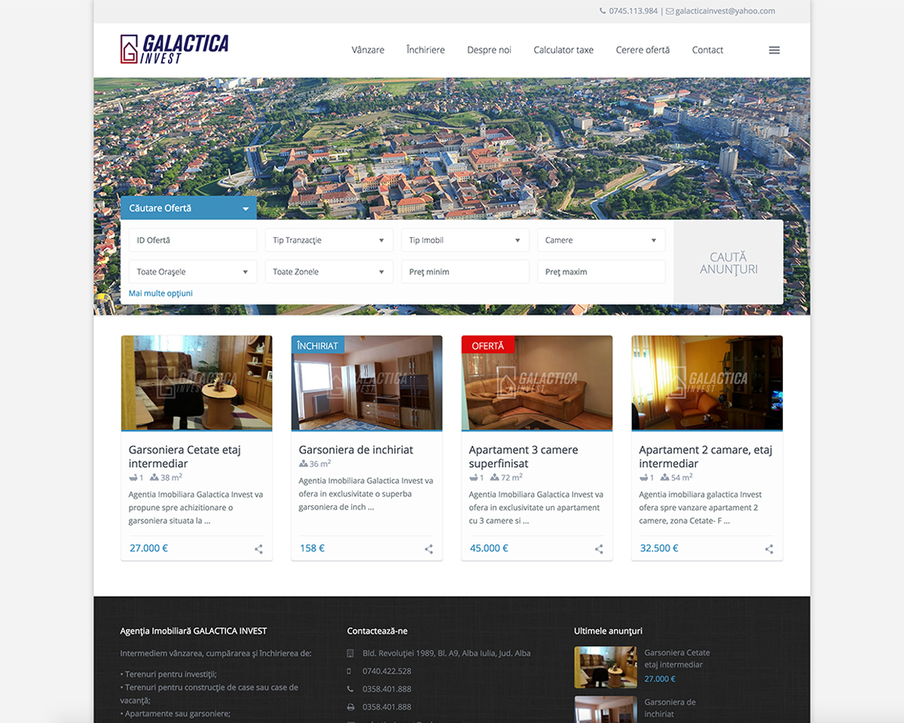Open the Calculator taxe menu item

[x=563, y=50]
